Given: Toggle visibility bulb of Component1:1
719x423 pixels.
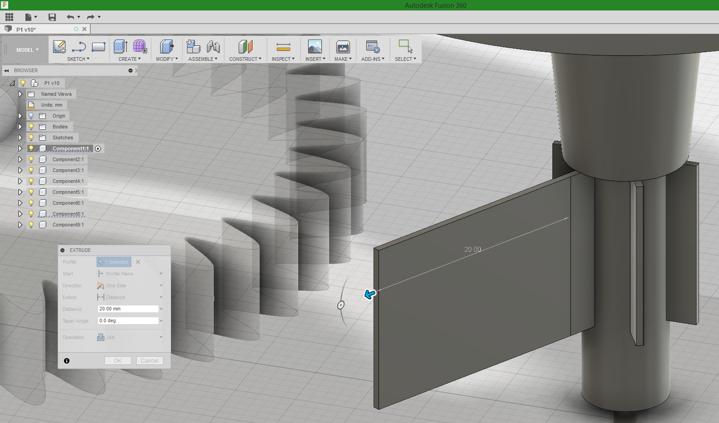Looking at the screenshot, I should [31, 148].
